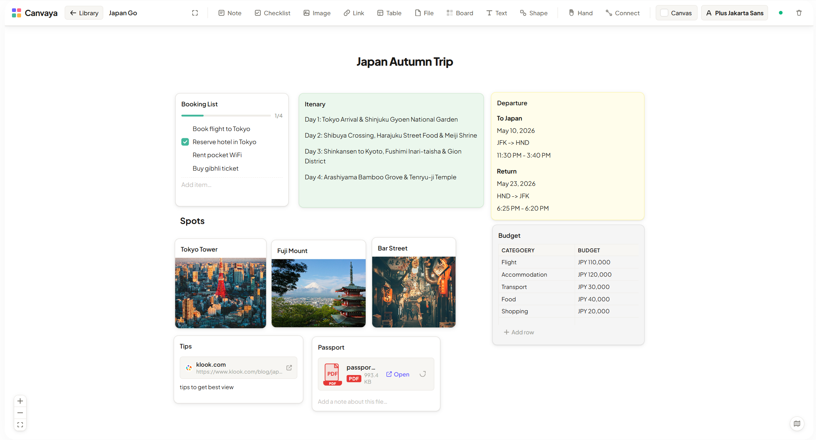Select the Day 4 Arashiyama Bamboo Grove line

point(381,177)
